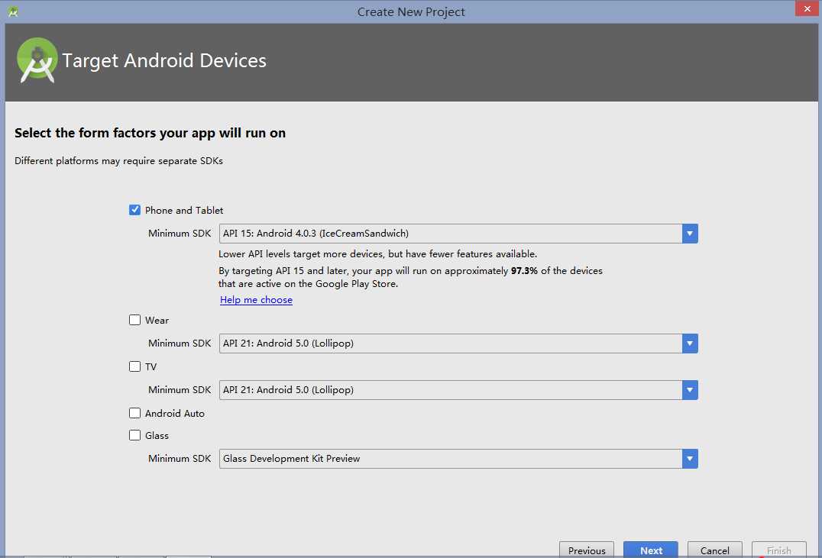Proceed with the Next button
822x558 pixels.
pyautogui.click(x=651, y=550)
